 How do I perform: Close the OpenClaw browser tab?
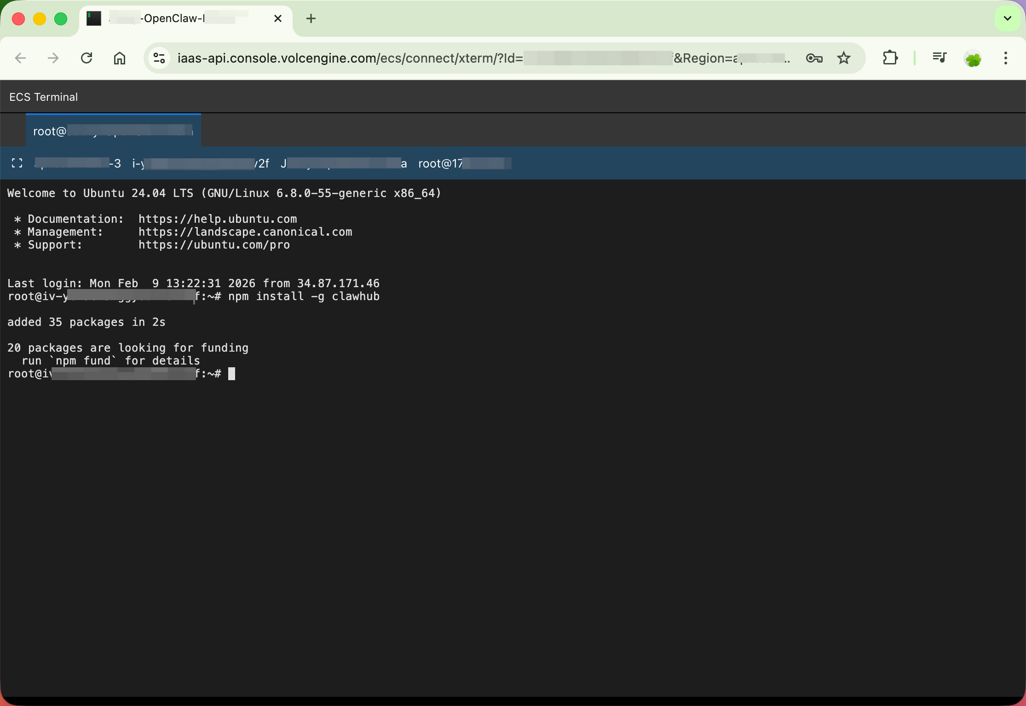click(277, 18)
